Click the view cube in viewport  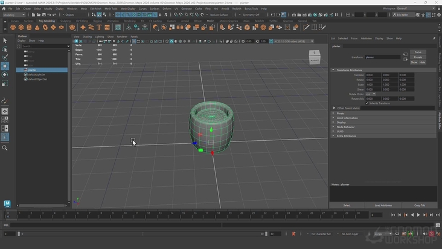(x=315, y=57)
